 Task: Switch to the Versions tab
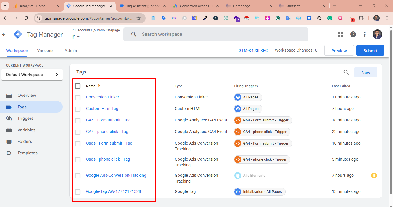click(45, 50)
